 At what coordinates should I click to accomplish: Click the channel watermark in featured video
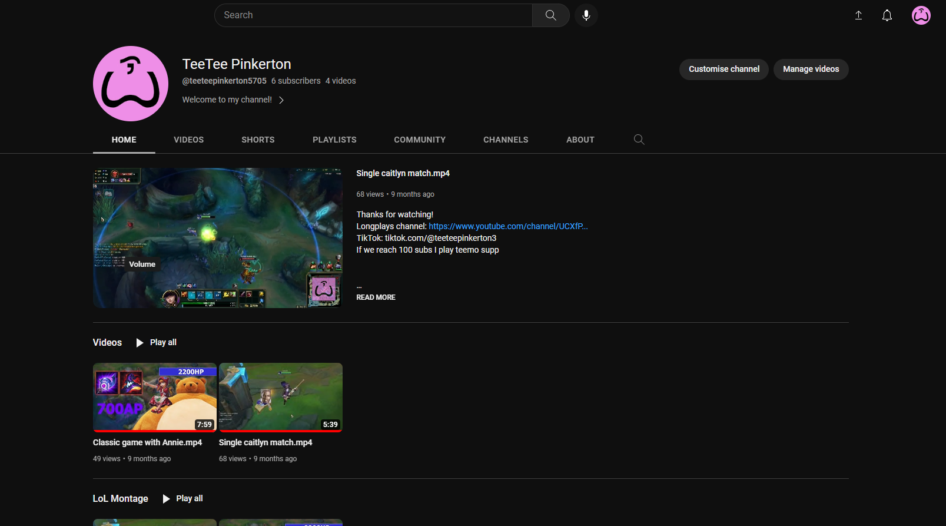coord(323,289)
